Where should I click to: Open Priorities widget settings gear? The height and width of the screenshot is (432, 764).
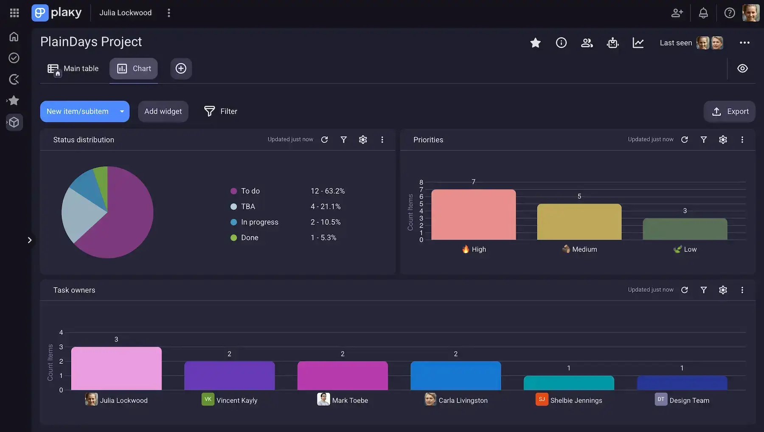coord(723,140)
